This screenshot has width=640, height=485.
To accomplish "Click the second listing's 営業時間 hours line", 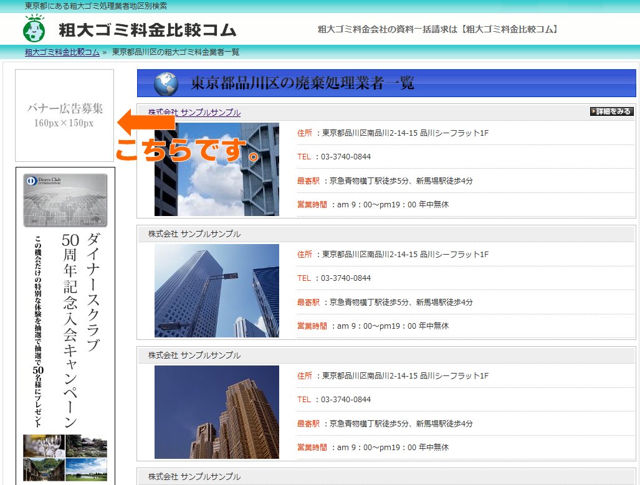I will [373, 326].
